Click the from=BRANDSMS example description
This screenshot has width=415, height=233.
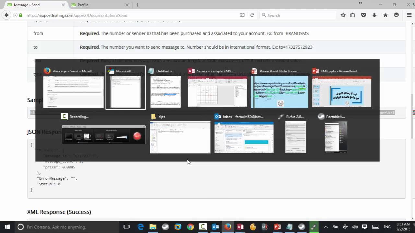coord(194,33)
